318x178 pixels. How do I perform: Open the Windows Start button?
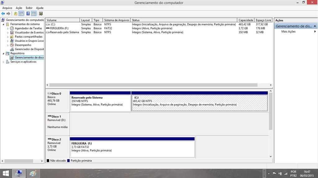pyautogui.click(x=6, y=173)
